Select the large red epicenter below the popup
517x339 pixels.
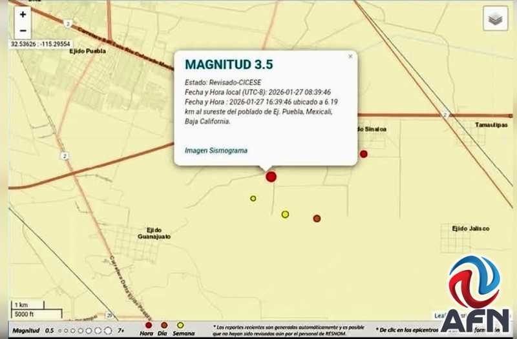pyautogui.click(x=271, y=176)
